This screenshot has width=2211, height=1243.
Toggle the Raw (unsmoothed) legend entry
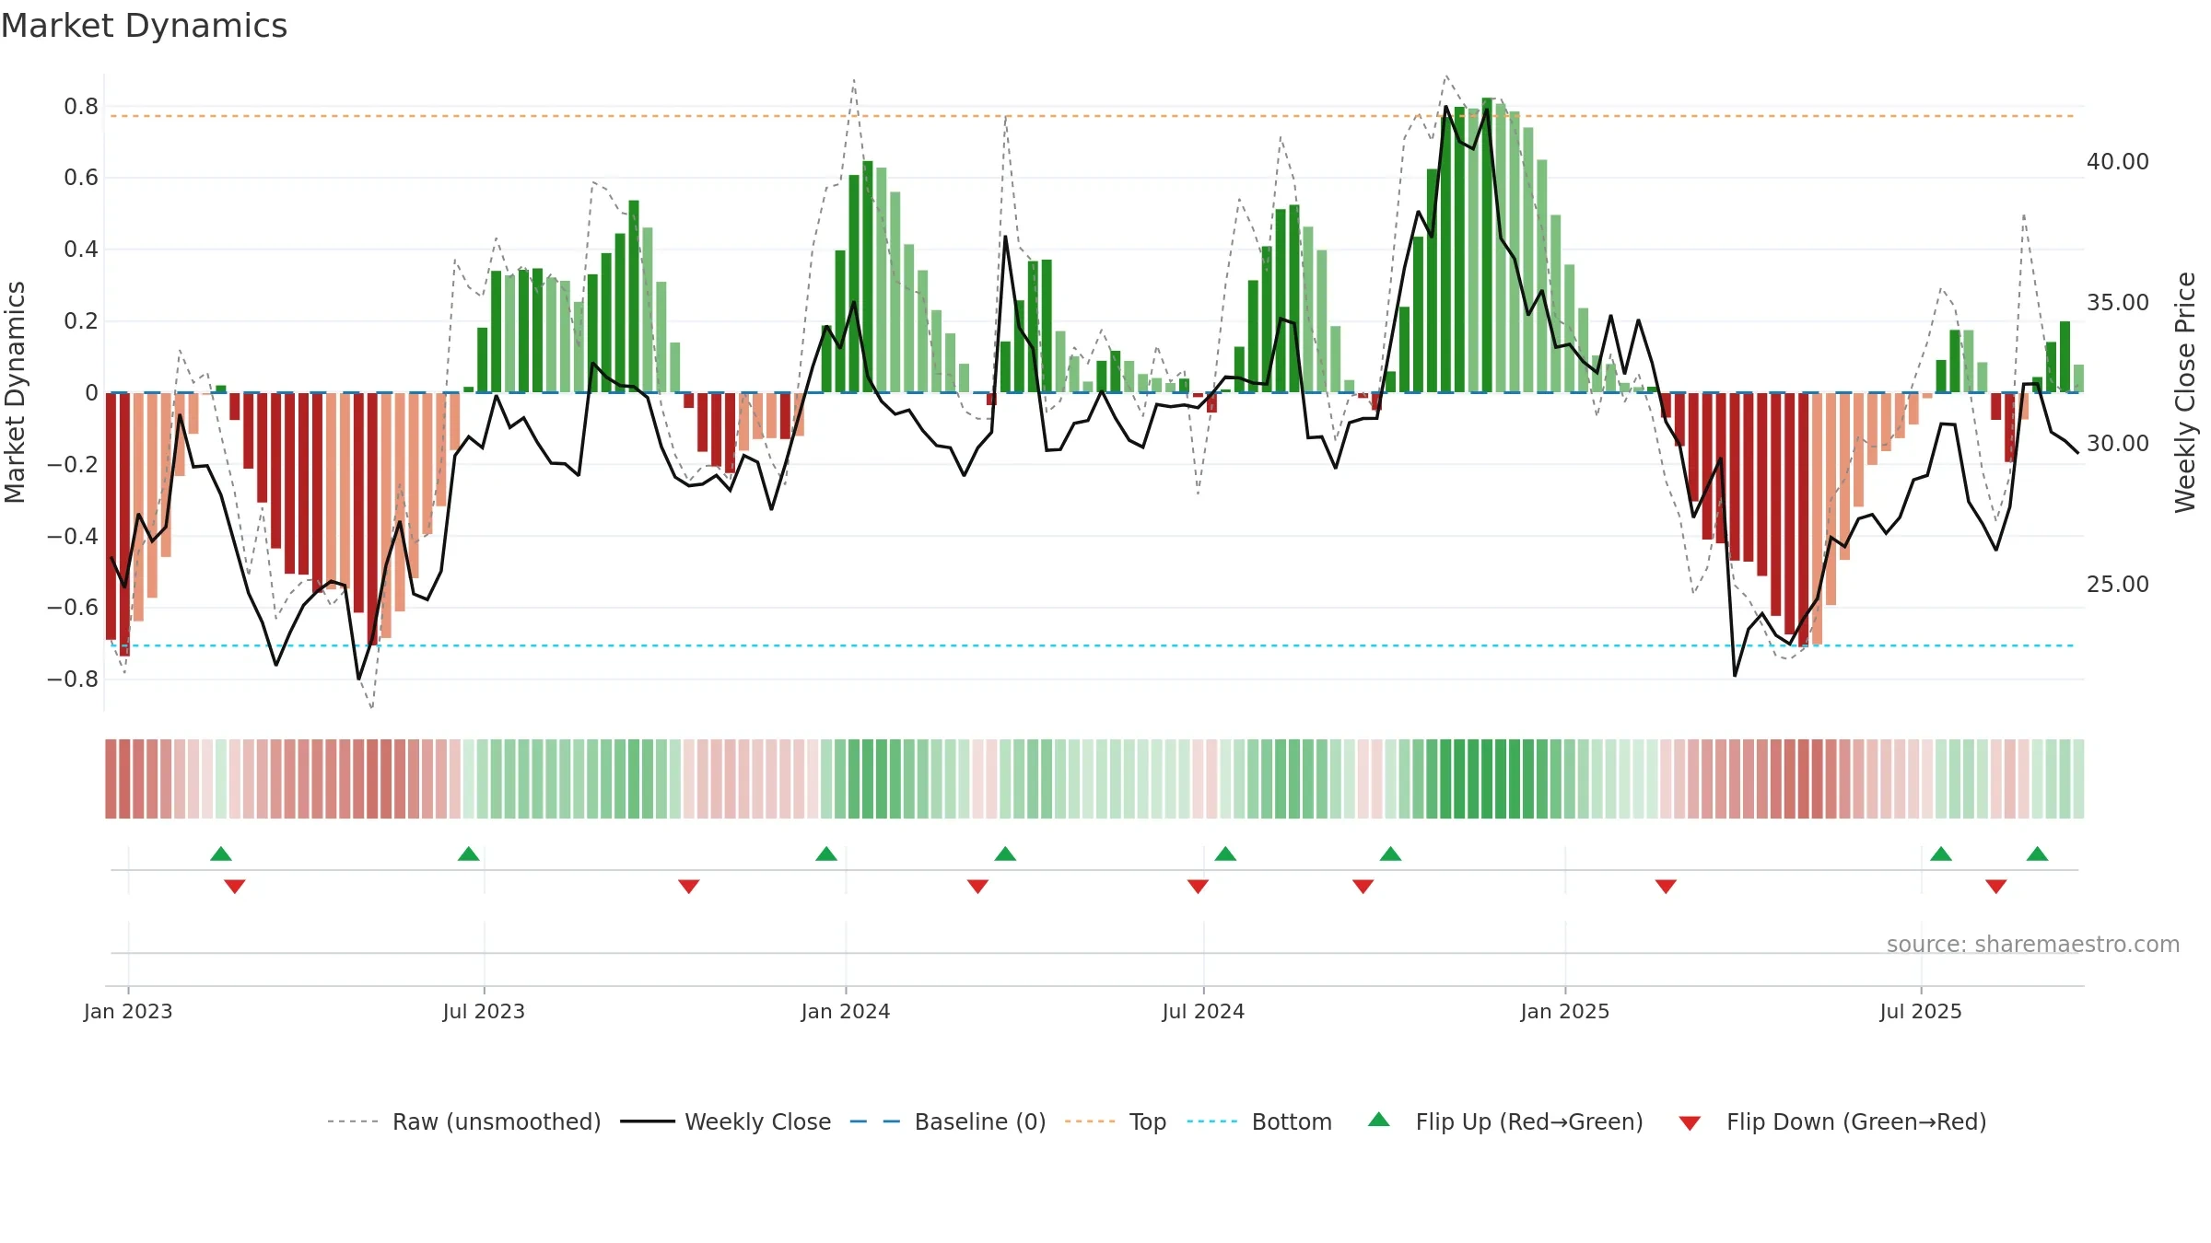pos(464,1121)
